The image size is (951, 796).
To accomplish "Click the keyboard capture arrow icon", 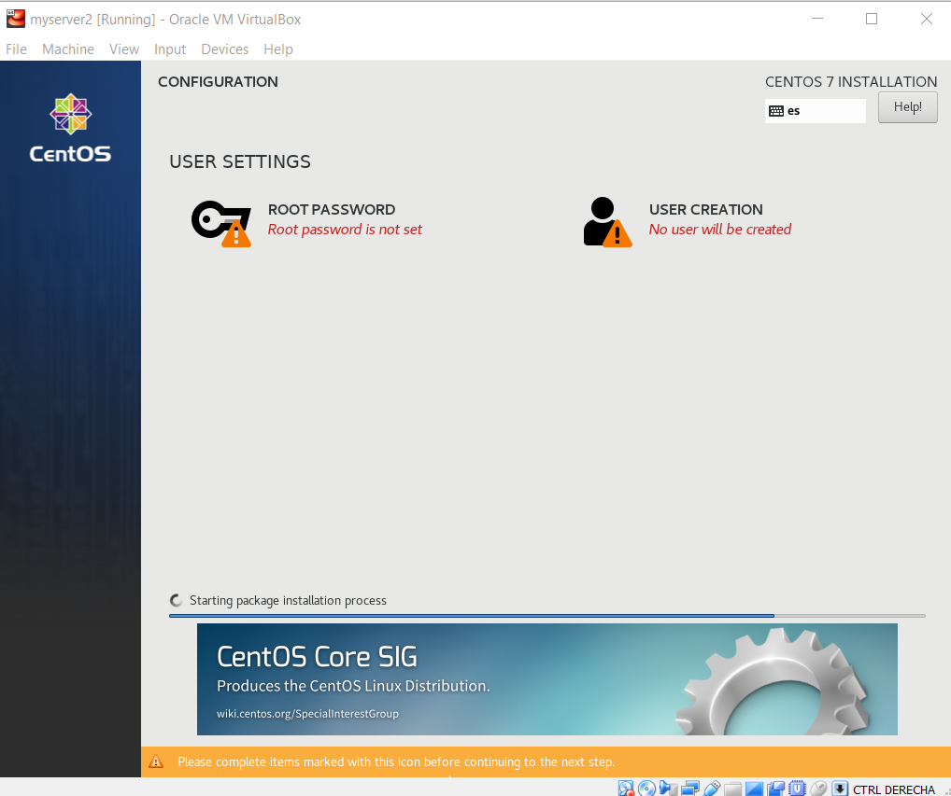I will click(840, 789).
